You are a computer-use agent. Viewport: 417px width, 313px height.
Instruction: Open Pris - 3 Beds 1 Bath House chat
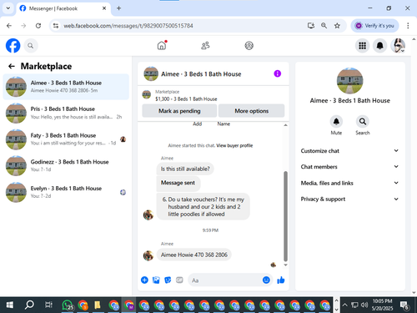66,113
